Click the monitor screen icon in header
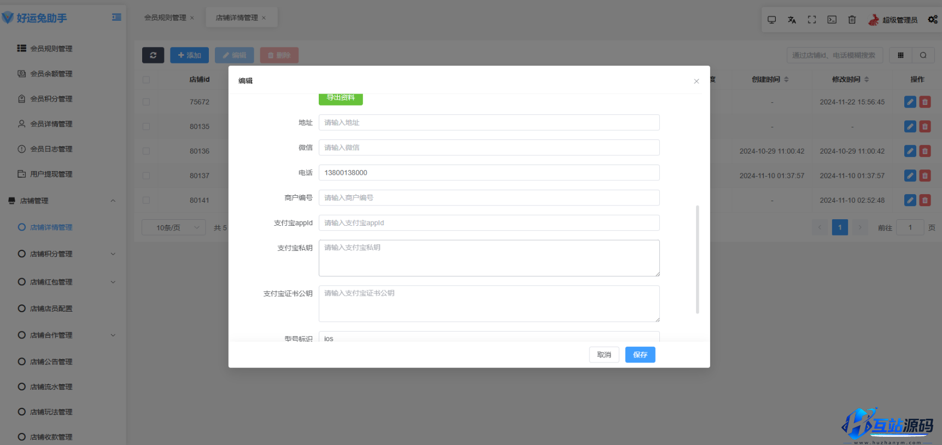 click(771, 20)
